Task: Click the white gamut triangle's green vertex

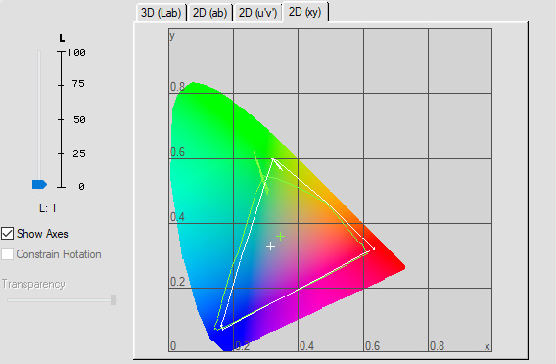Action: 273,159
